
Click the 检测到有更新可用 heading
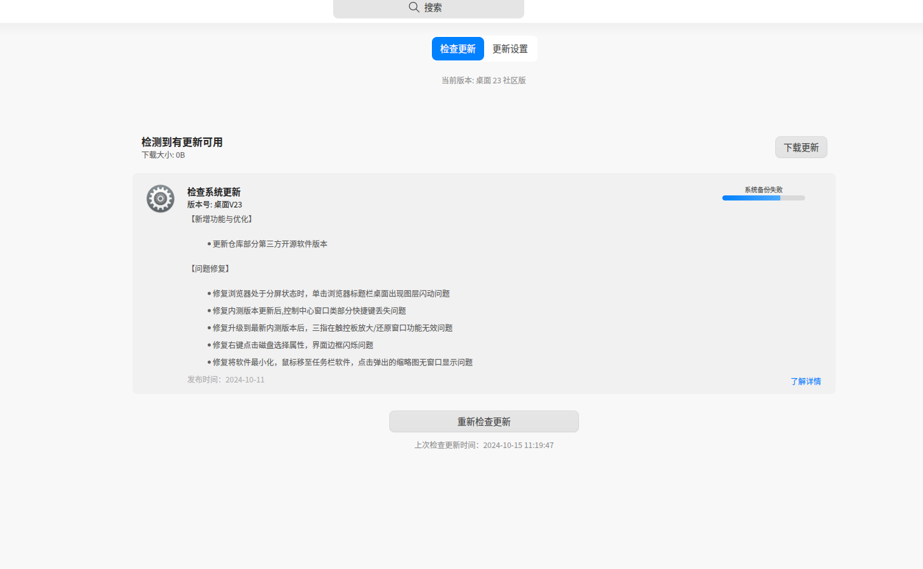pos(182,143)
